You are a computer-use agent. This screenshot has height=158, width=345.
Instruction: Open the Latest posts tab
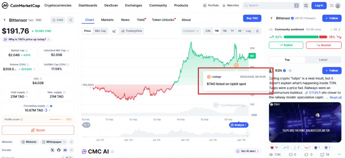point(323,60)
